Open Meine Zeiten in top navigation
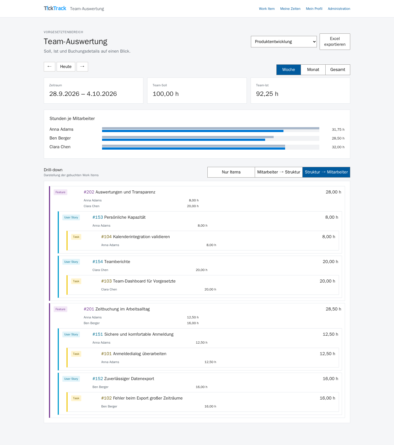This screenshot has height=445, width=394. pos(290,9)
